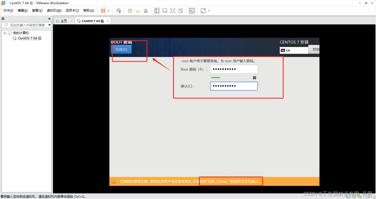Take a snapshot of this virtual machine
Image resolution: width=376 pixels, height=199 pixels.
(130, 11)
